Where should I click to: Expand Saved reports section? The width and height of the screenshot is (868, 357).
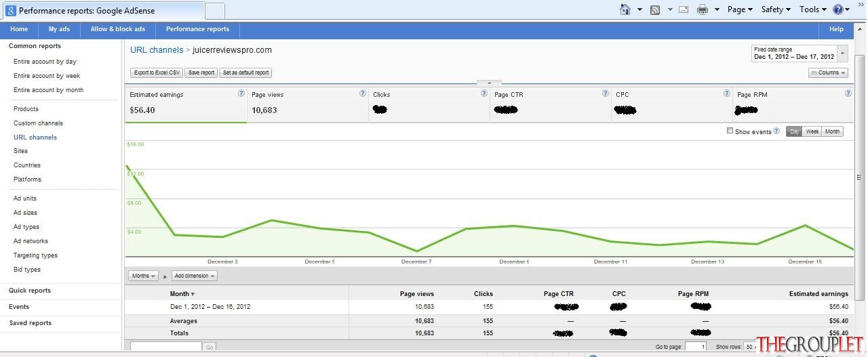(x=31, y=323)
